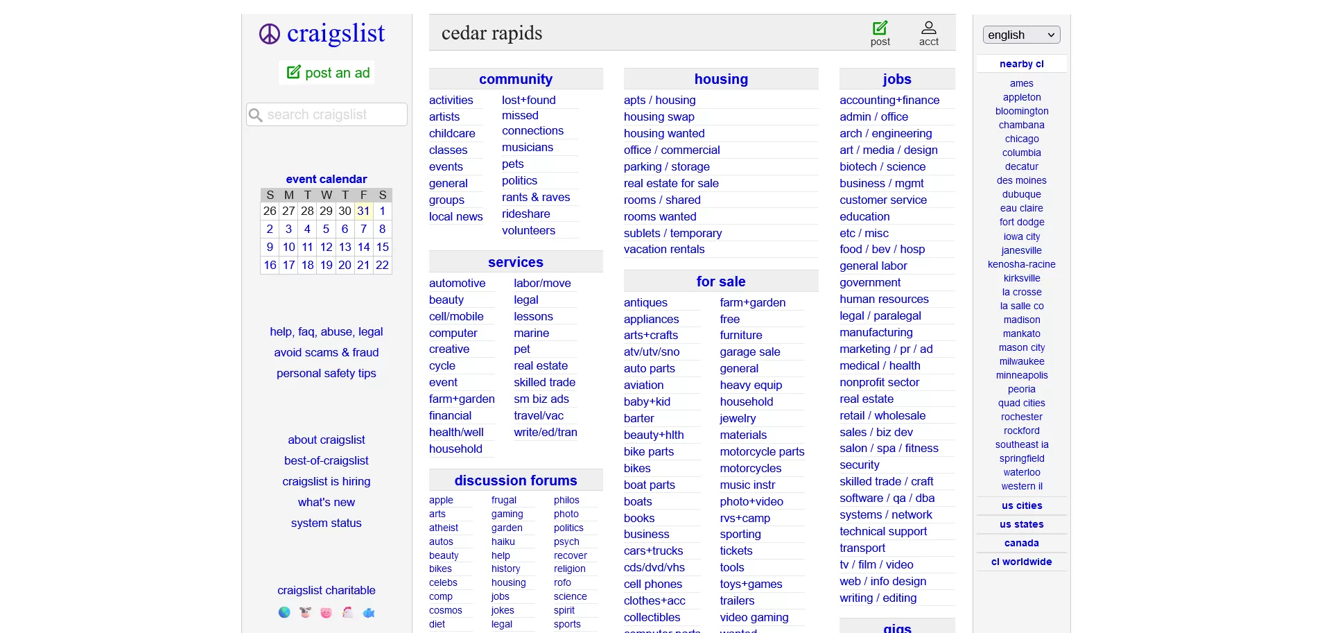This screenshot has width=1331, height=633.
Task: Collapse the nearby cl section header
Action: click(x=1022, y=64)
